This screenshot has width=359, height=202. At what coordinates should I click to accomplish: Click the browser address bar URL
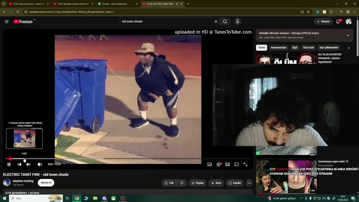coord(72,12)
